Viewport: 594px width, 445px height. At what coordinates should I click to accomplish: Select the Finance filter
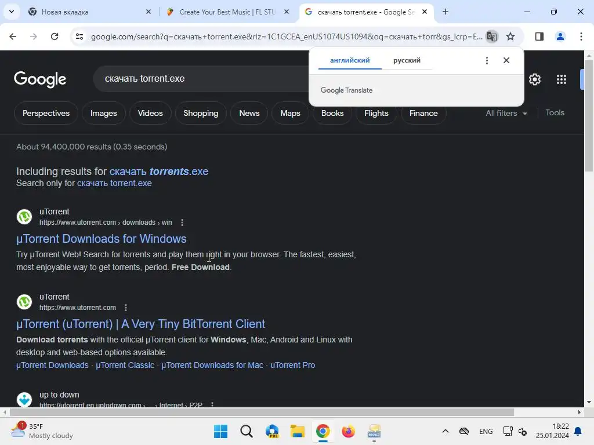pyautogui.click(x=423, y=113)
